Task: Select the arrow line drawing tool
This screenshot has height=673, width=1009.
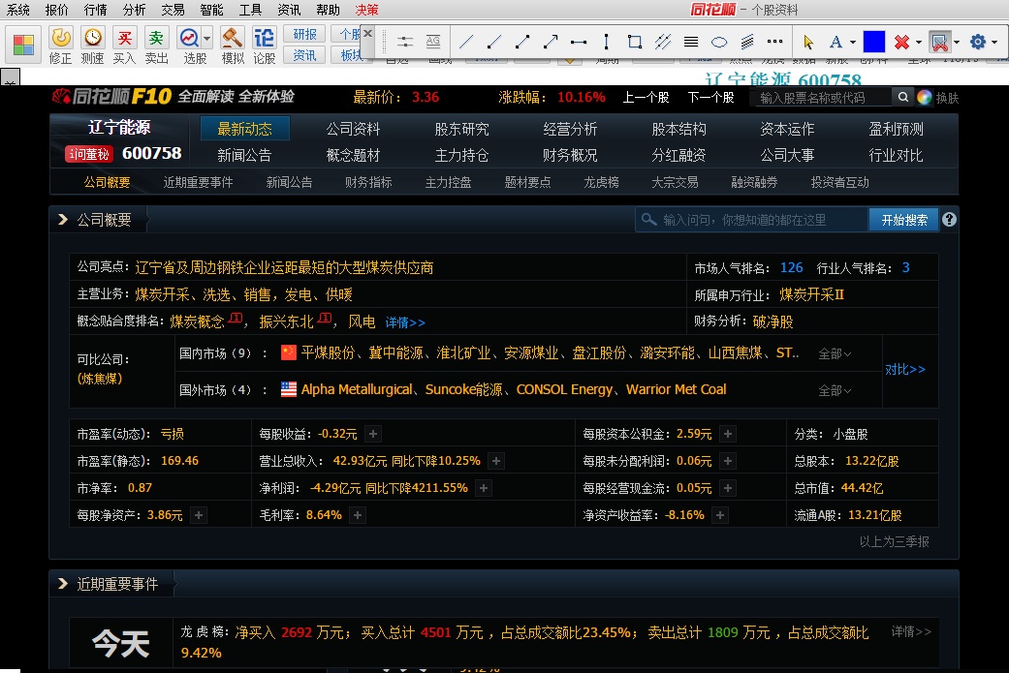Action: pos(551,43)
